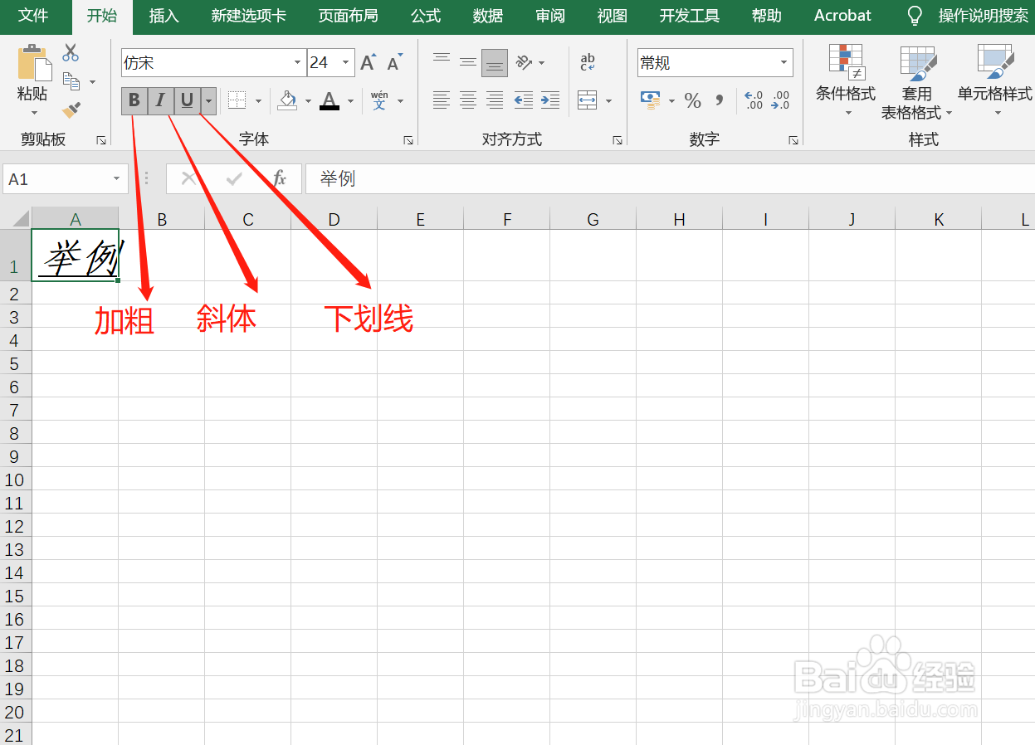
Task: Open underline style dropdown arrow
Action: click(x=208, y=100)
